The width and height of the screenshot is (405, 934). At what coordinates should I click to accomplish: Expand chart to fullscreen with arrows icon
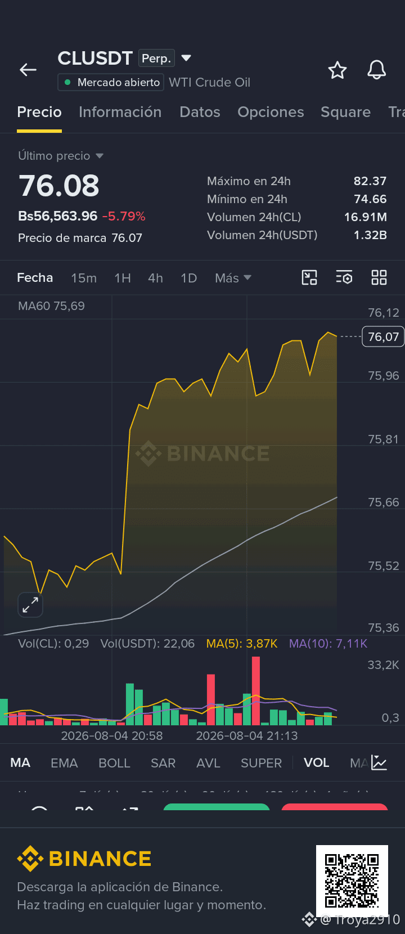coord(30,605)
